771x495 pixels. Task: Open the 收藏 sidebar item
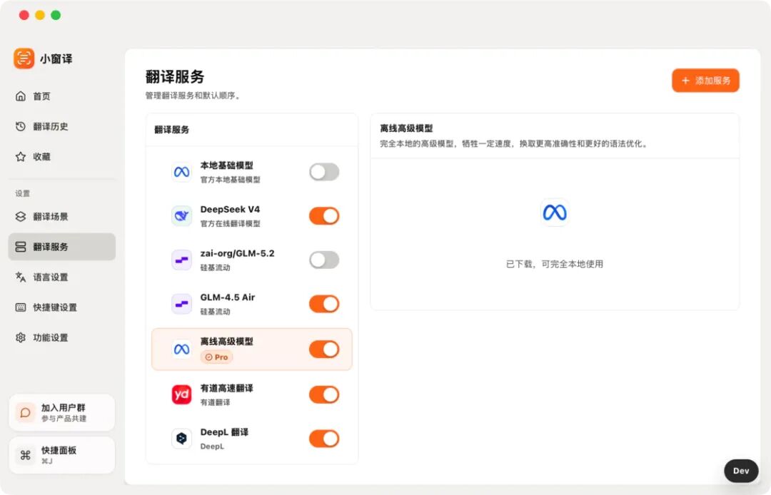[x=62, y=157]
